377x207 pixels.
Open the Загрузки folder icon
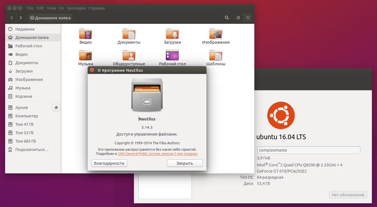click(172, 34)
